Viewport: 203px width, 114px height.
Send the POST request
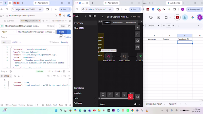[x=62, y=32]
